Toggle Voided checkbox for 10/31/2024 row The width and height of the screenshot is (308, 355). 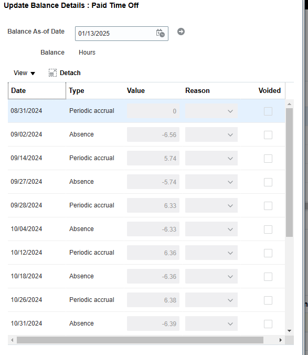coord(268,324)
